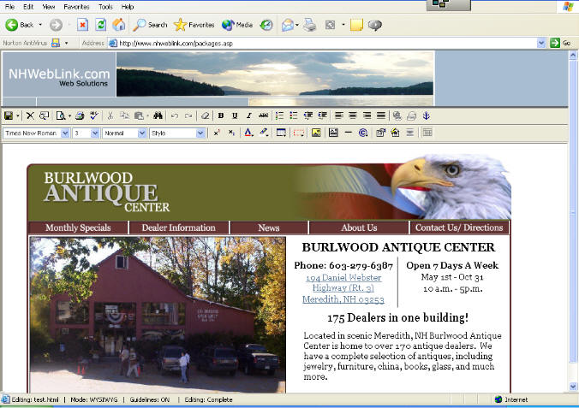Click the Save icon in editor toolbar

[8, 115]
